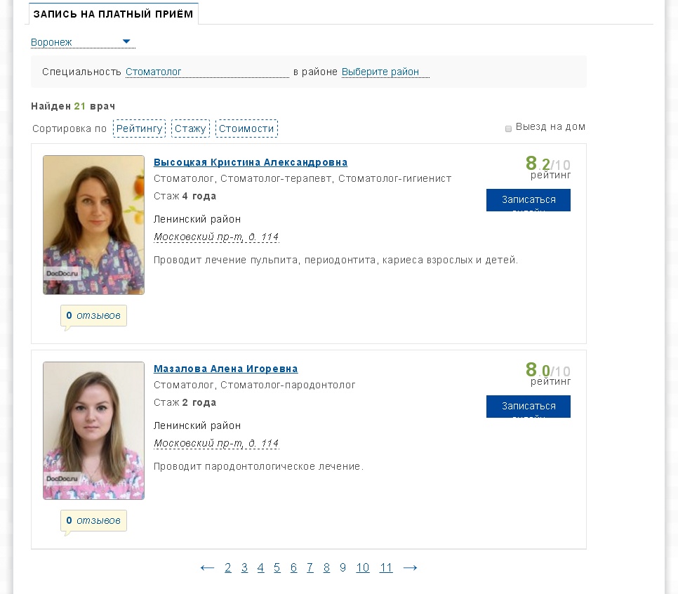Go to results page 11
Screen dimensions: 678x594
[386, 567]
